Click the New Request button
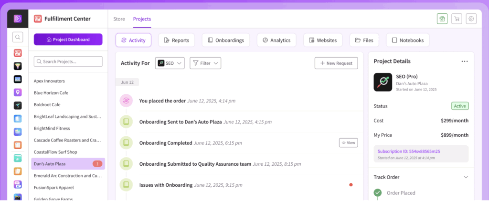This screenshot has width=489, height=201. 336,63
